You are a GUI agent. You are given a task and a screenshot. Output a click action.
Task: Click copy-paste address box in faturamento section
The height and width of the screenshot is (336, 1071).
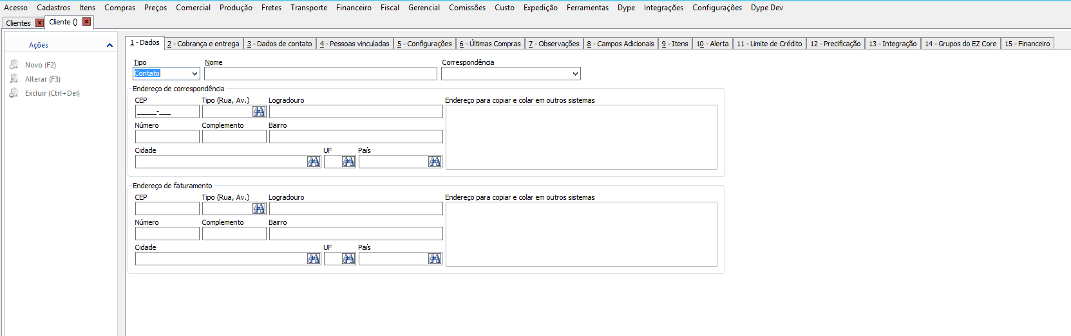click(x=582, y=234)
